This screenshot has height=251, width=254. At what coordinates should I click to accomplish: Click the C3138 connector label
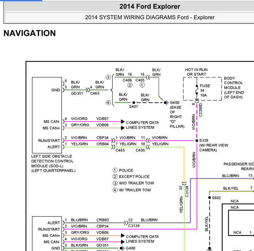[x=187, y=192]
